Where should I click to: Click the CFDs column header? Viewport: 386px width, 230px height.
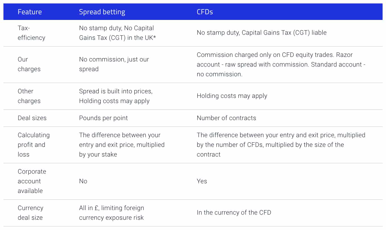point(205,12)
